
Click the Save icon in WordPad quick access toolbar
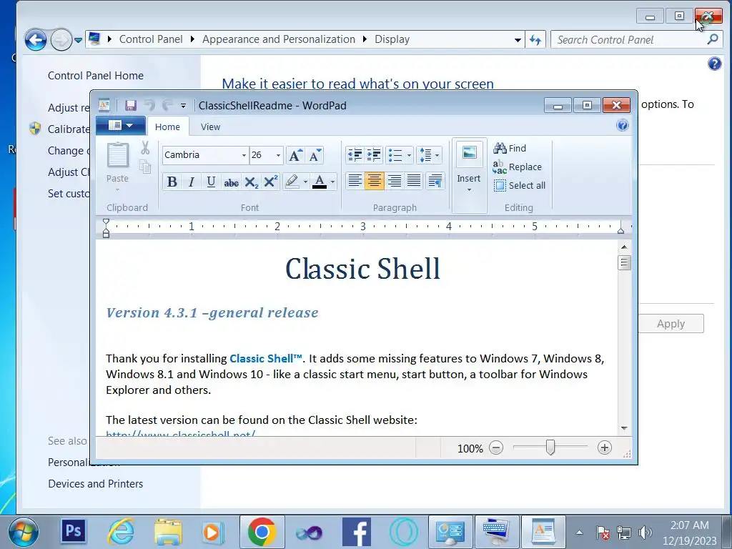[131, 106]
